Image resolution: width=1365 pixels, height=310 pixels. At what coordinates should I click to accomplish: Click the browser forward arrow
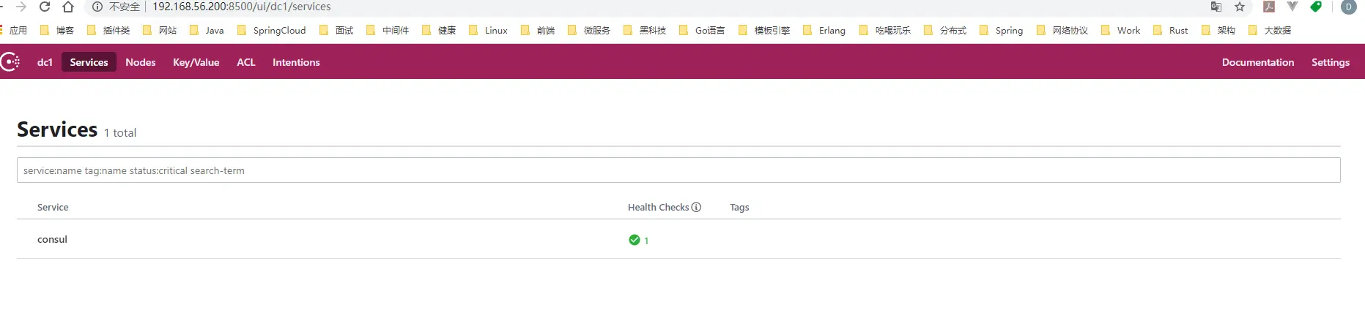pyautogui.click(x=21, y=7)
